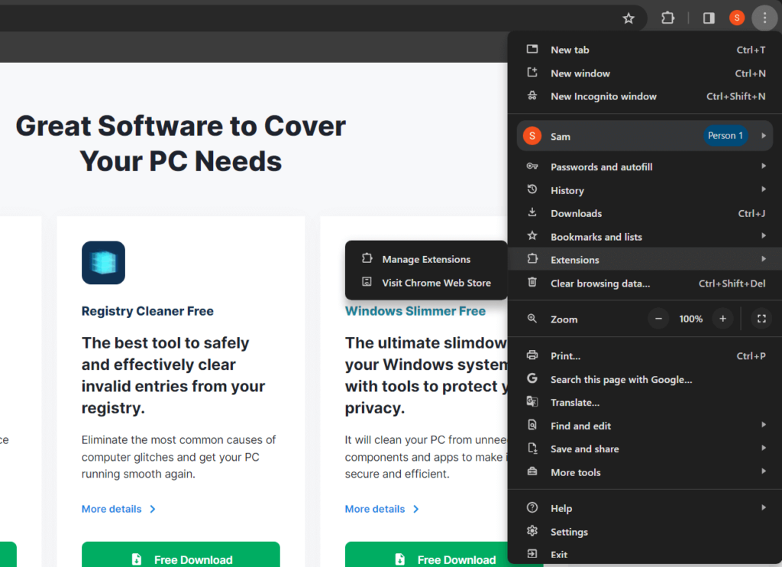
Task: Select Visit Chrome Web Store
Action: [436, 283]
